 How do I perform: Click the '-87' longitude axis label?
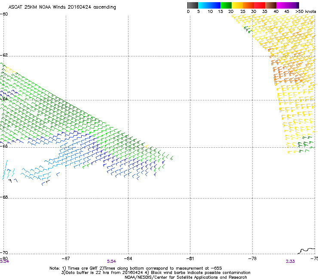[66, 258]
